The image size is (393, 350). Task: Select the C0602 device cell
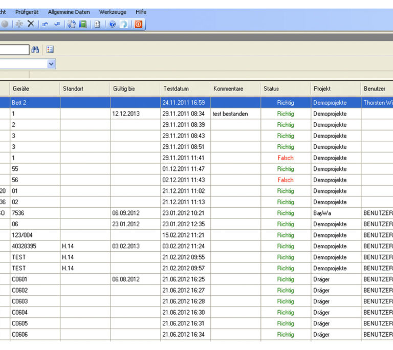tap(35, 290)
